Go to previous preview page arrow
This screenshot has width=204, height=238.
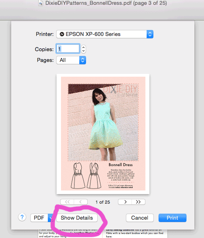click(81, 202)
